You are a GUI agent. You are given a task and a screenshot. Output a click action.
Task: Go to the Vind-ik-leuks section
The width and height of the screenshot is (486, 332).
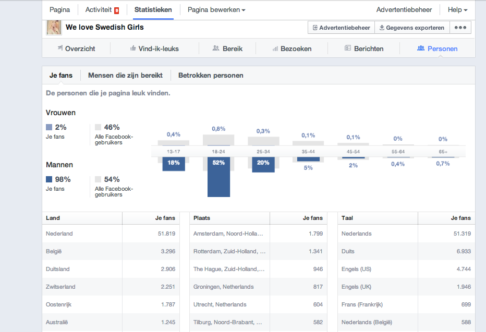[154, 48]
